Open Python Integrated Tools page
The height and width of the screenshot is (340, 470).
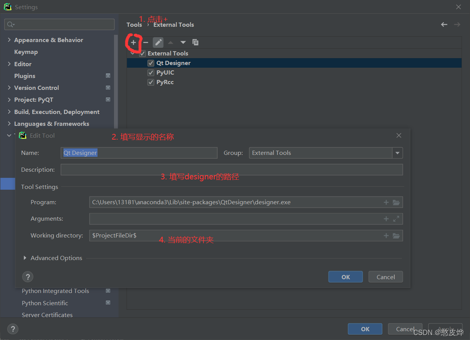pyautogui.click(x=55, y=291)
